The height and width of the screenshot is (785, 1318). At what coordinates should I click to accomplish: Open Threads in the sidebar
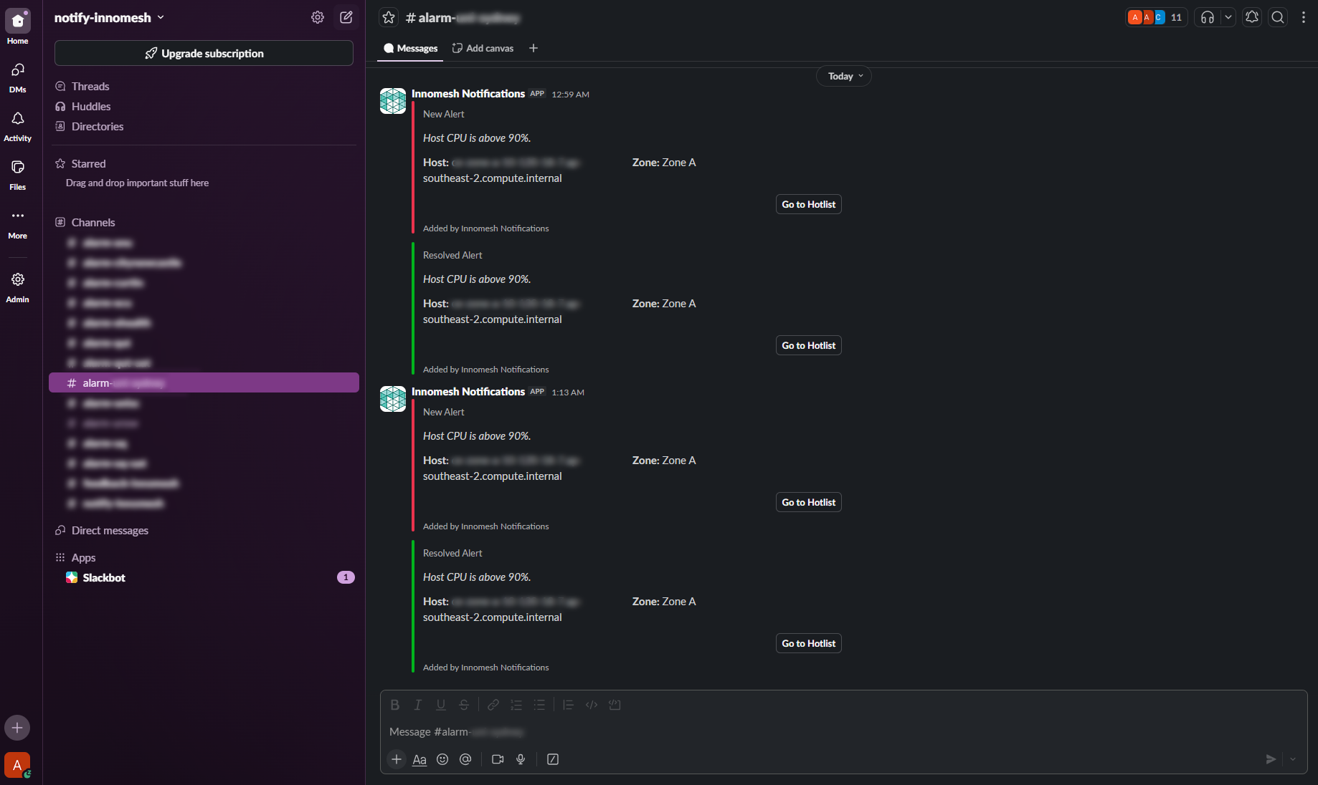tap(90, 86)
